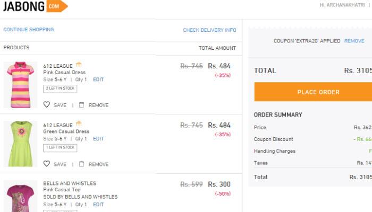Open the Green Casual Dress product thumbnail

click(x=20, y=144)
